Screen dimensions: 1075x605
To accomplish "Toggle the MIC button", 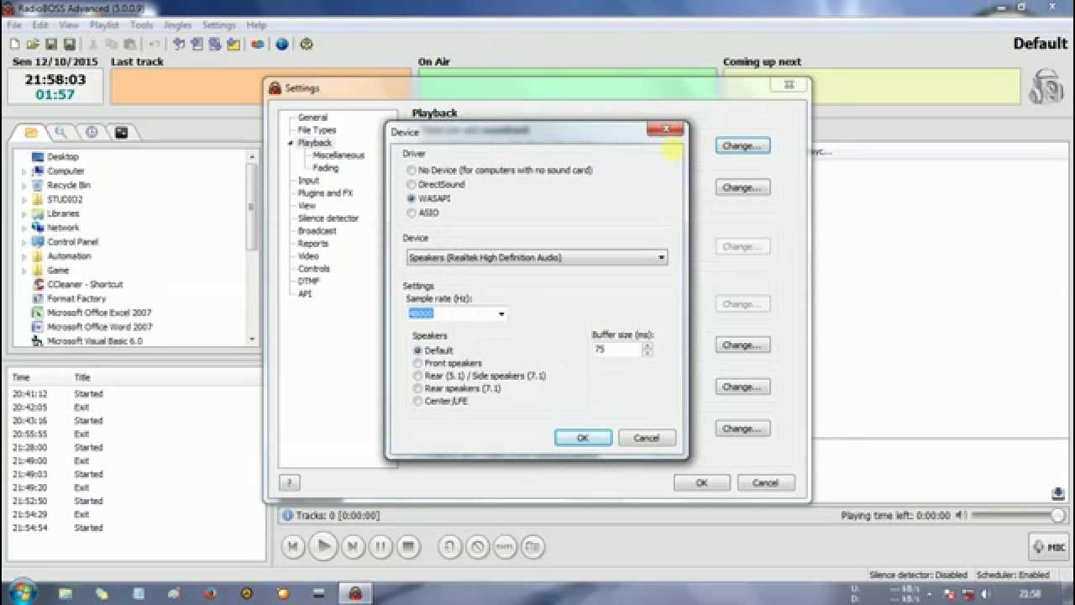I will pyautogui.click(x=1049, y=547).
